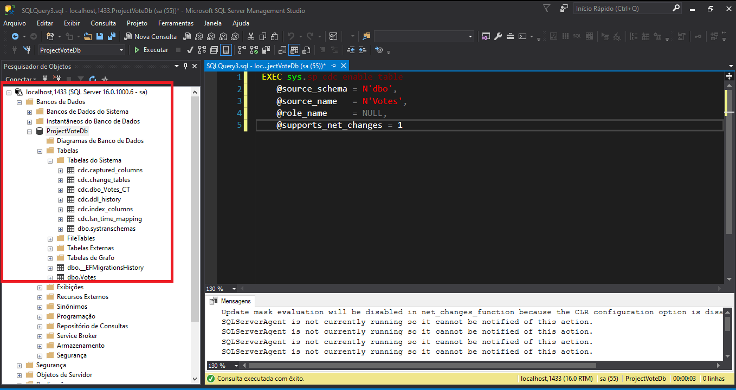Toggle Include Live Query Statistics
The height and width of the screenshot is (390, 736).
[254, 50]
